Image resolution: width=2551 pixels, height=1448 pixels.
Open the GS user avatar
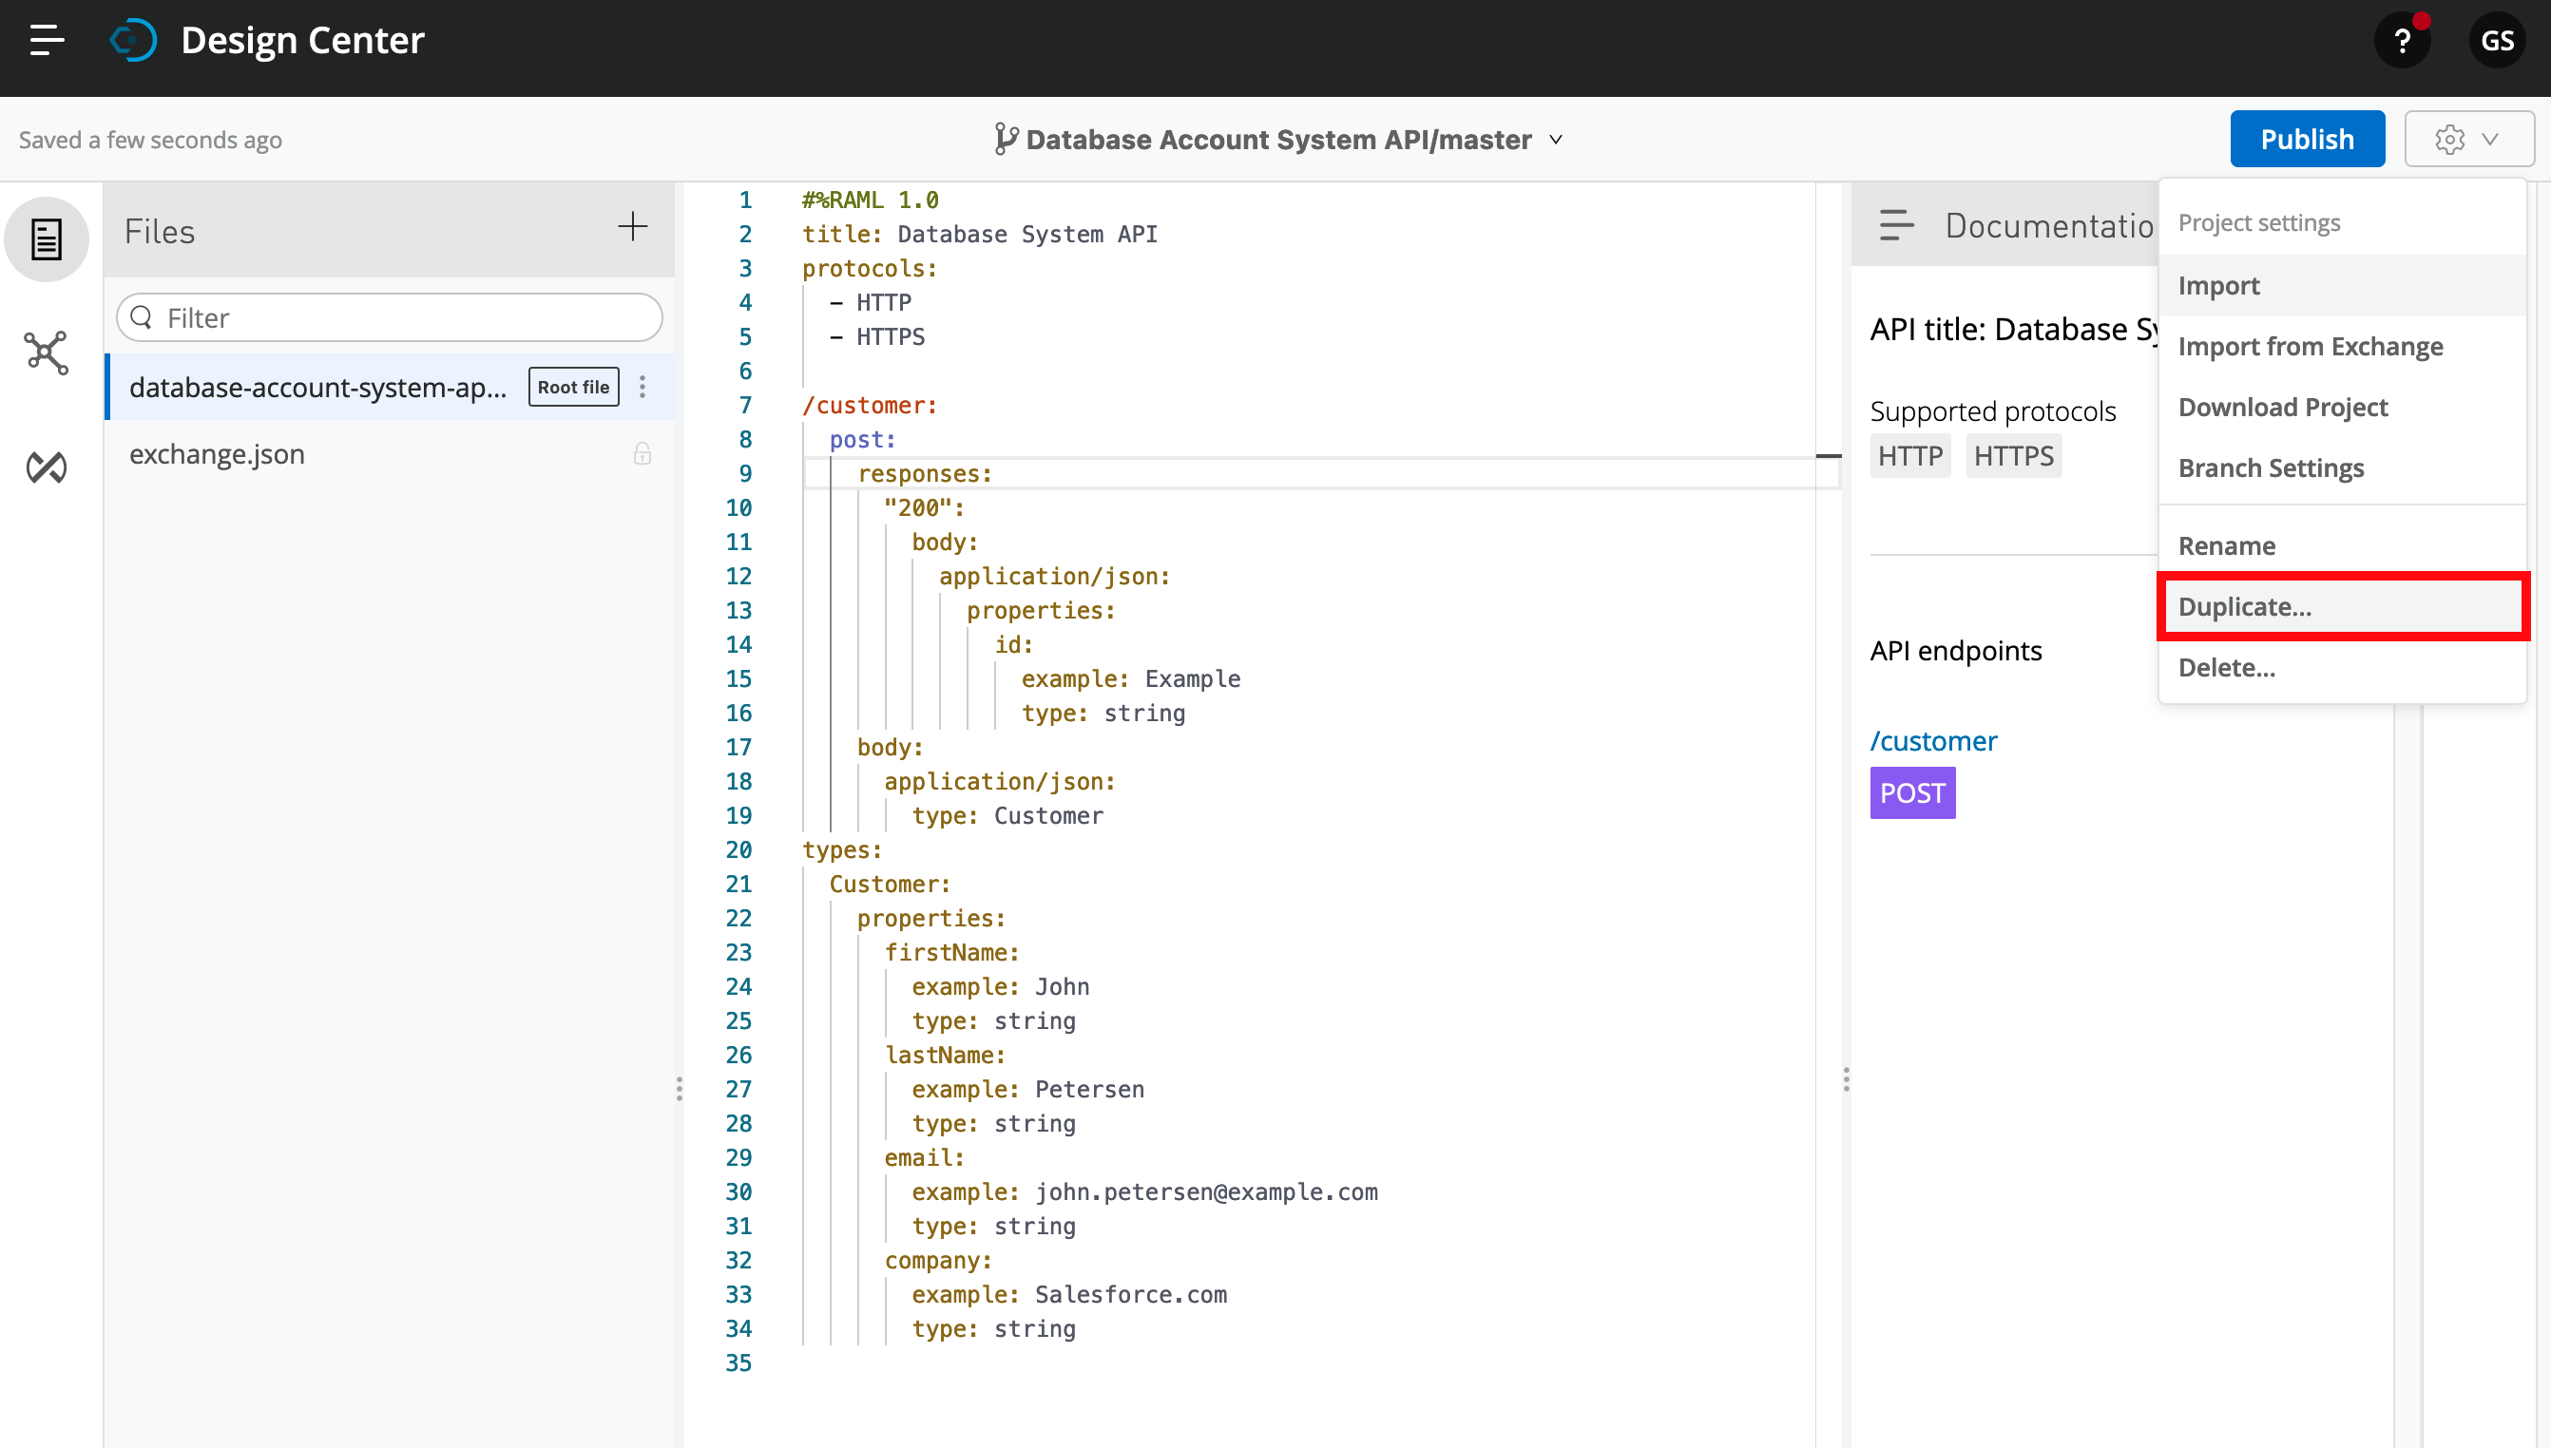pyautogui.click(x=2499, y=40)
